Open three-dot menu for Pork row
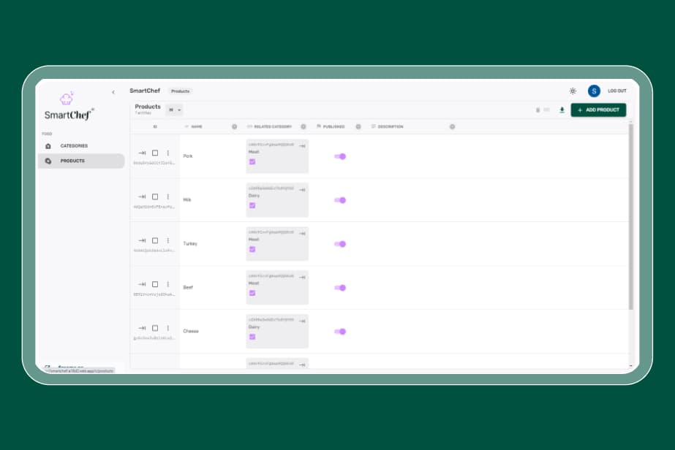Image resolution: width=675 pixels, height=450 pixels. click(168, 153)
